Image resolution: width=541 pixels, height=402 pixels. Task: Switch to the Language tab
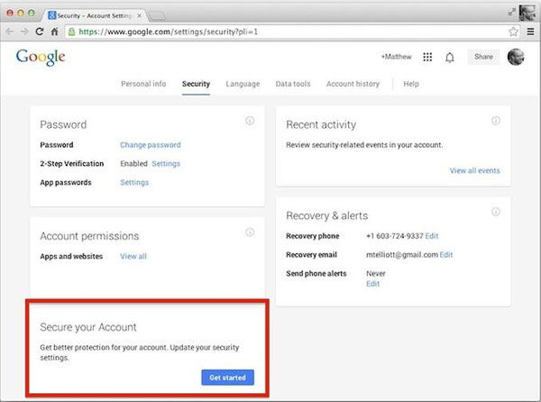243,84
